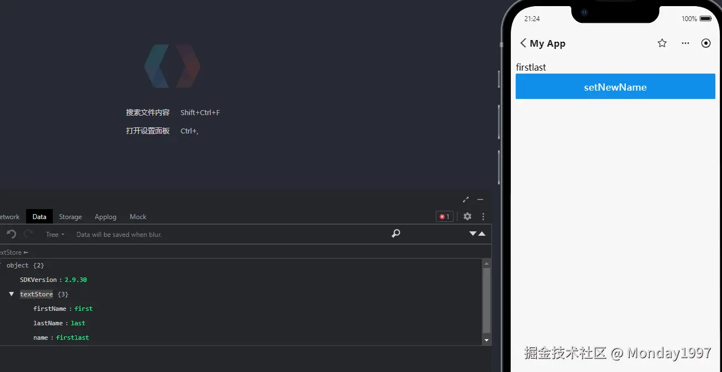Click the SDKVersion key label
Image resolution: width=722 pixels, height=372 pixels.
[x=38, y=280]
